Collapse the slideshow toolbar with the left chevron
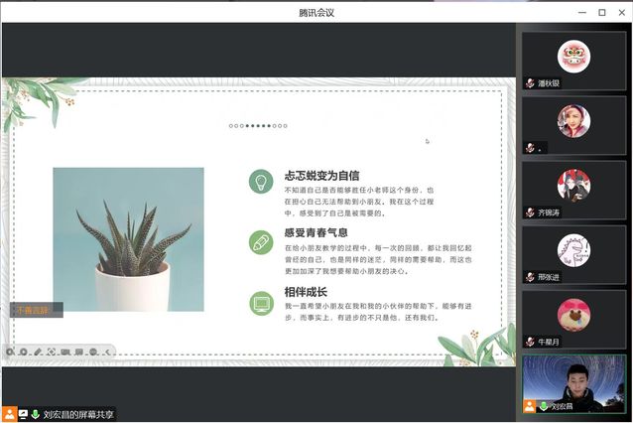Viewport: 633px width, 423px height. (107, 352)
